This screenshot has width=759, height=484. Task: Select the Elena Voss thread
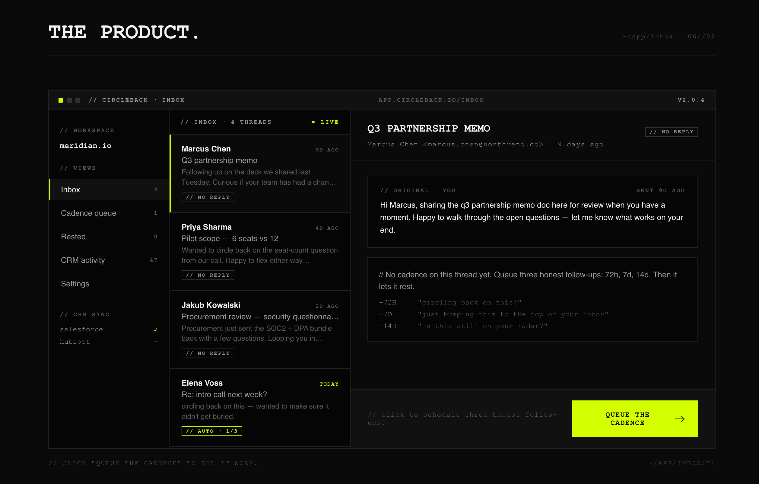click(x=260, y=407)
